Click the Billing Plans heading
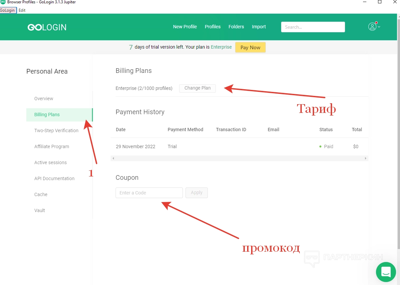Viewport: 400px width, 285px height. 134,71
